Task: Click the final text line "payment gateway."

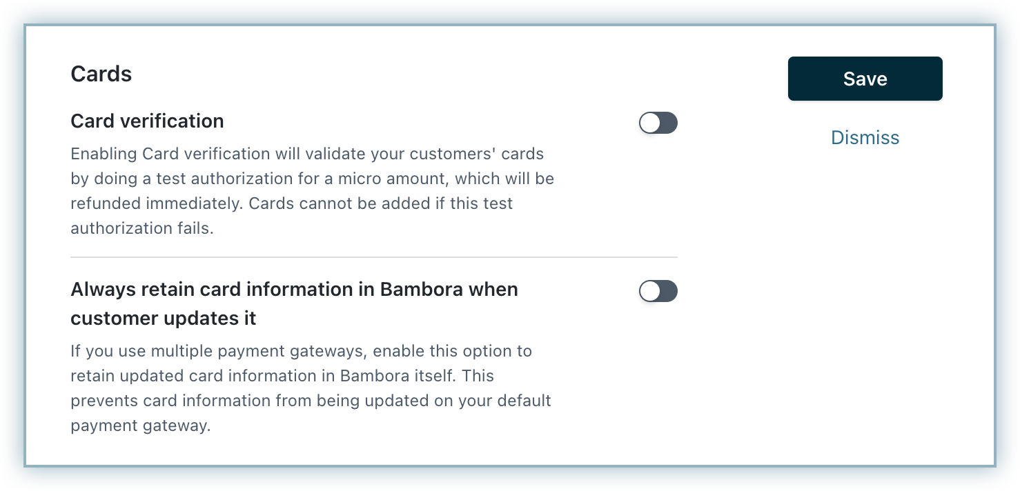Action: (x=140, y=425)
